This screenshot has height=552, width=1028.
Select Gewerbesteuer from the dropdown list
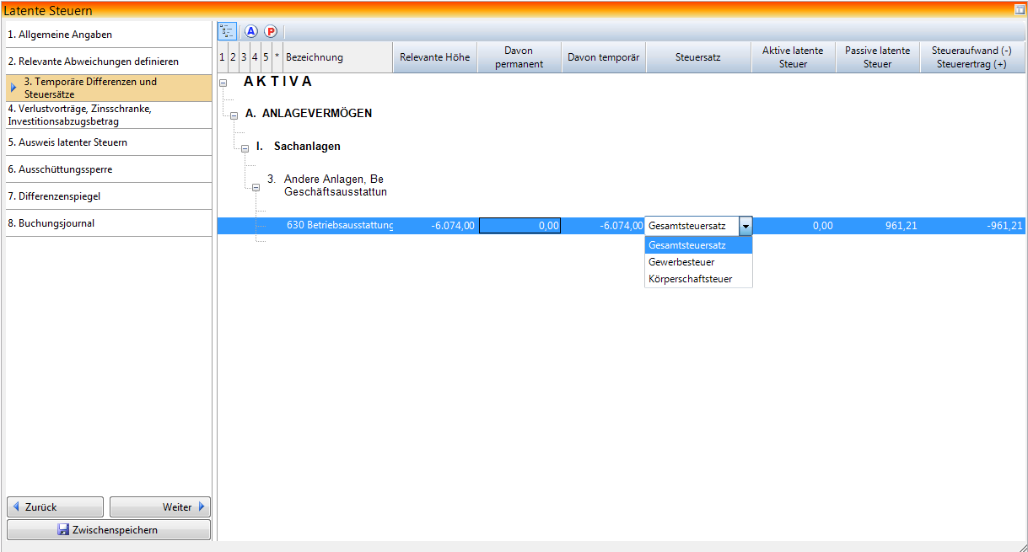pyautogui.click(x=681, y=262)
